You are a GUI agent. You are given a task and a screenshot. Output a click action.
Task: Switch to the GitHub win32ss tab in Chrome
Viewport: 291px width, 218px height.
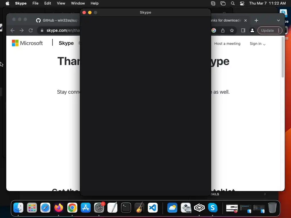pos(57,20)
